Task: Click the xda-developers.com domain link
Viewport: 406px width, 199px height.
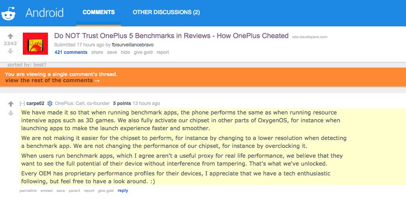Action: tap(309, 37)
